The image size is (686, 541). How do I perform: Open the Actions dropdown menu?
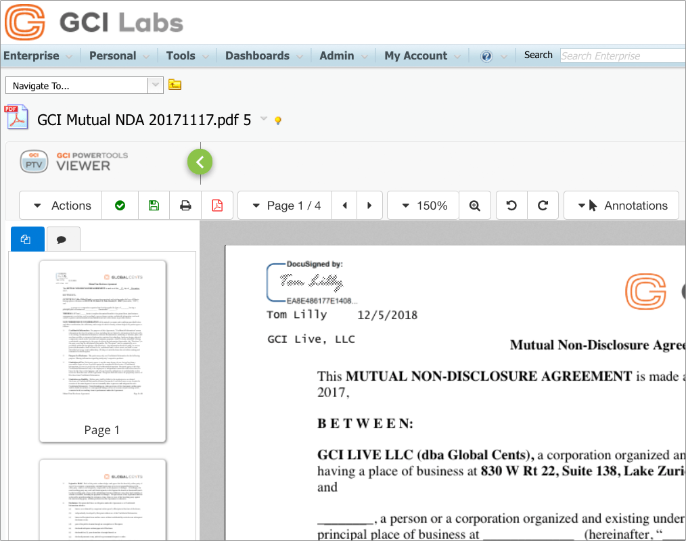pyautogui.click(x=61, y=206)
